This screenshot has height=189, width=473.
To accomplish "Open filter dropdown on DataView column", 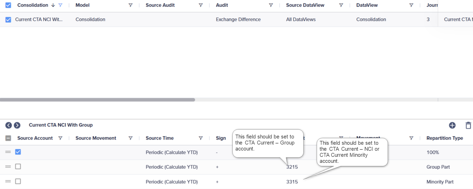I will pos(411,5).
